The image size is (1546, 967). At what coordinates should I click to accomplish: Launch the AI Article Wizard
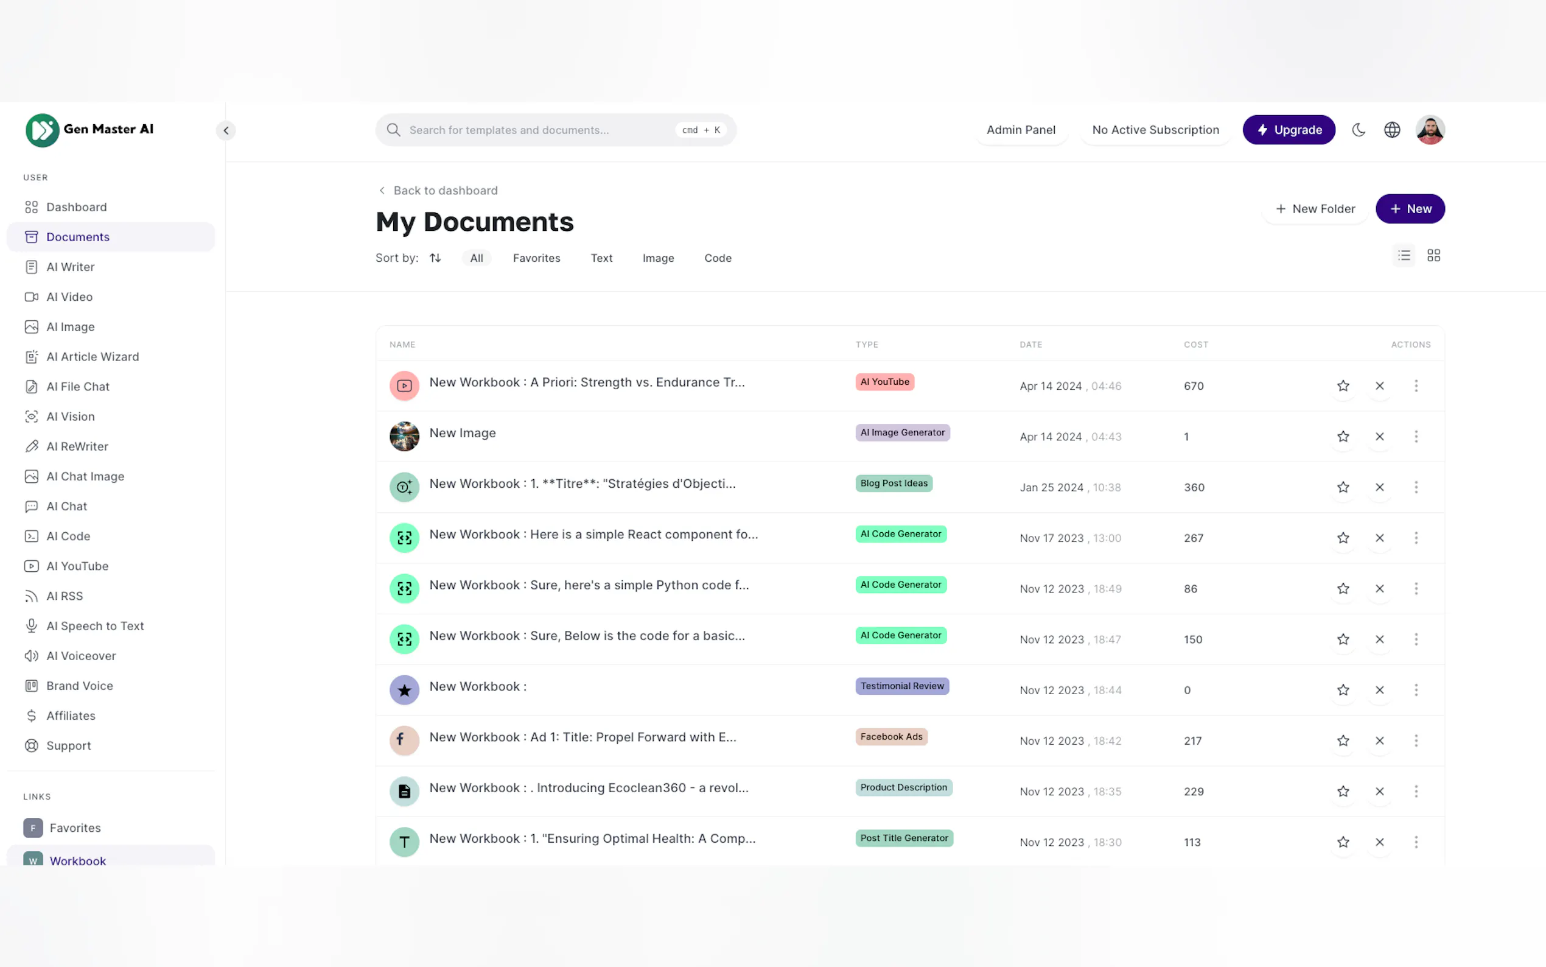[x=92, y=356]
